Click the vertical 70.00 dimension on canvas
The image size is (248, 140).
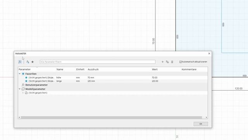[153, 41]
